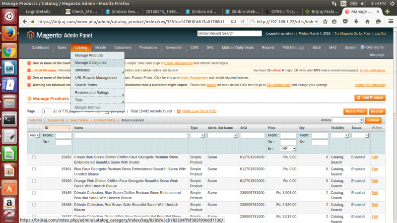Open Ubuntu Software Center dock icon
Screen dimensions: 397x223
[x=9, y=188]
